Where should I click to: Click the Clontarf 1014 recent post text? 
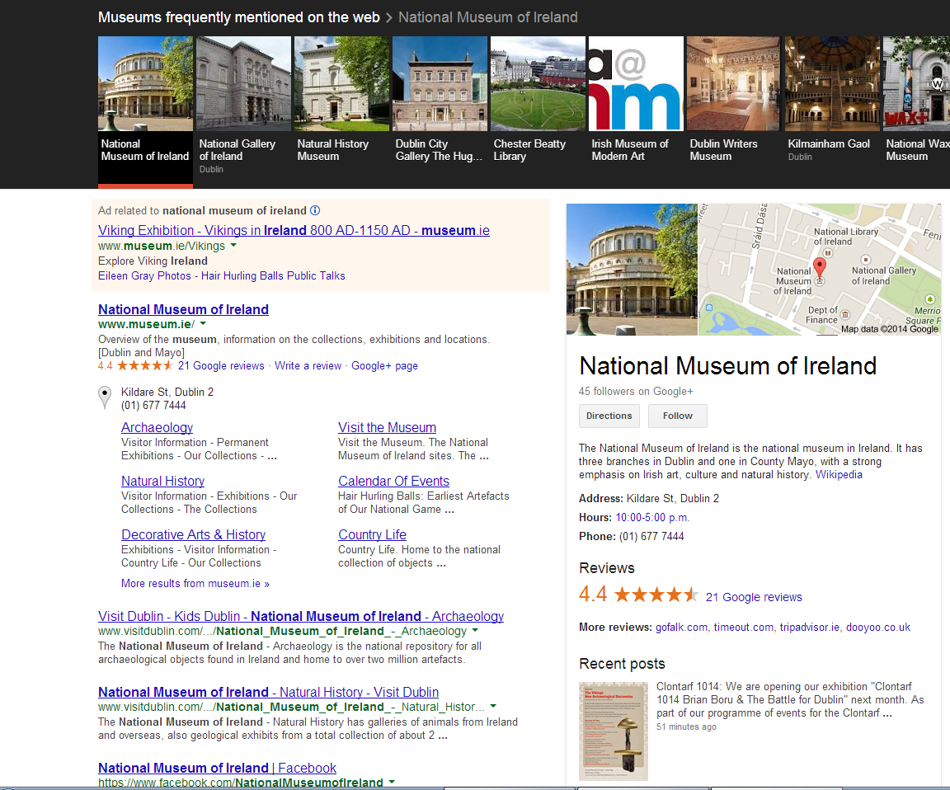[x=790, y=700]
